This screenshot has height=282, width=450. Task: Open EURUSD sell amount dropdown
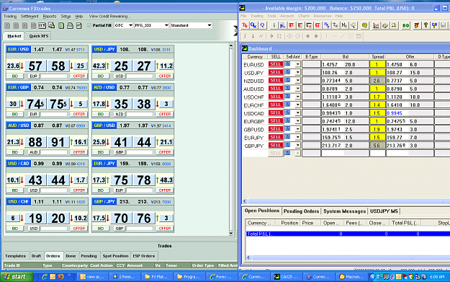click(297, 64)
